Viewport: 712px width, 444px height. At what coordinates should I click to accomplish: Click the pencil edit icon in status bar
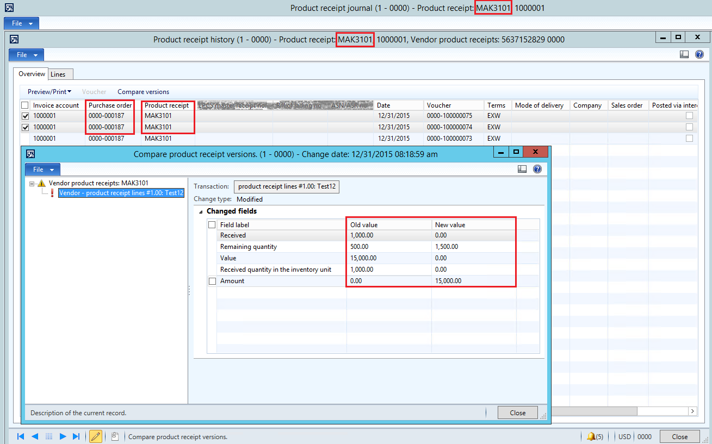pyautogui.click(x=95, y=436)
